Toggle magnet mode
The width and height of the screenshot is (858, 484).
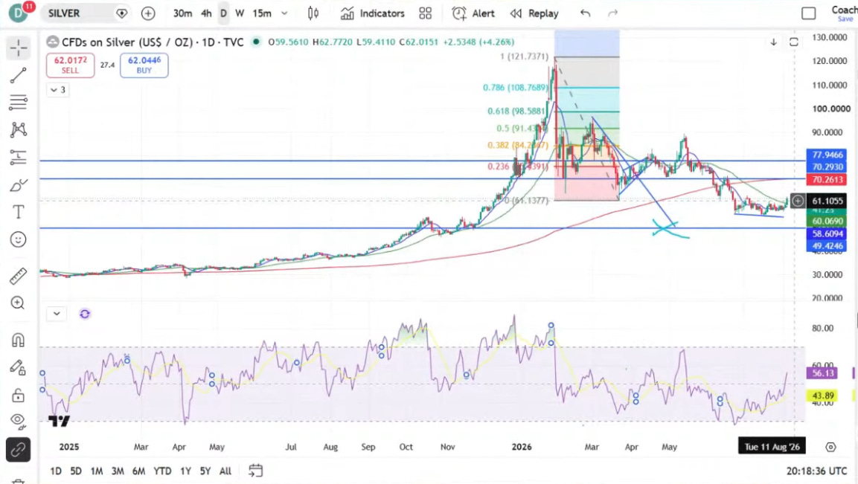pyautogui.click(x=18, y=341)
